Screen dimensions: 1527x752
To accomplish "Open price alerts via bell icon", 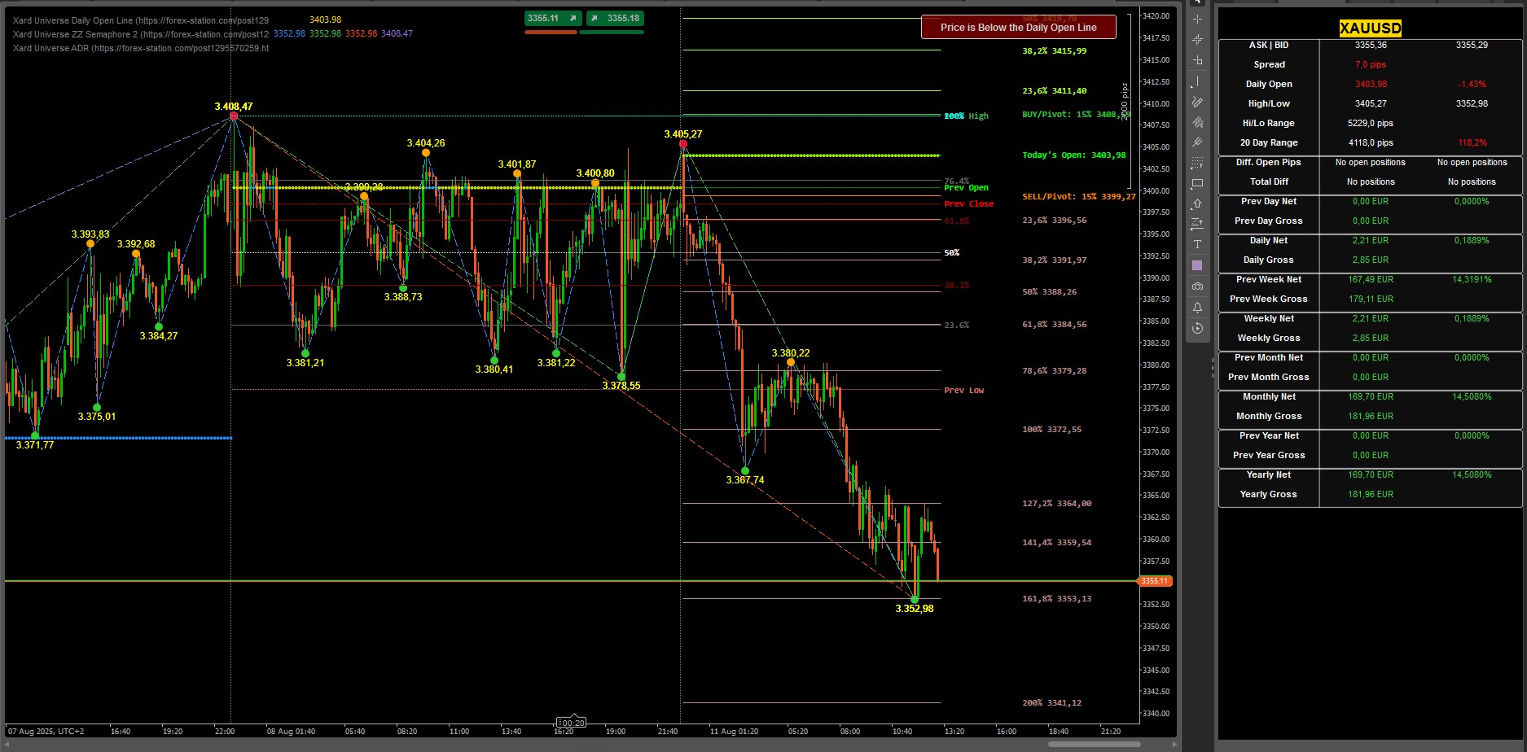I will click(1197, 307).
